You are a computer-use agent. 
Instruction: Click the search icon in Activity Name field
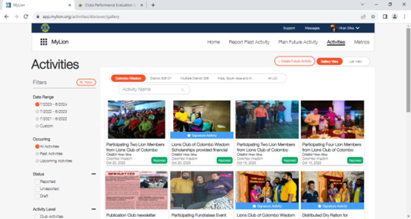[183, 89]
